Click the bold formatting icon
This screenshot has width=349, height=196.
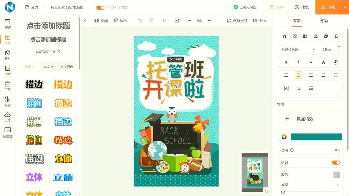286,62
